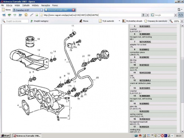Click the fast forward navigation icon
Screen dimensions: 184x138
20,15
